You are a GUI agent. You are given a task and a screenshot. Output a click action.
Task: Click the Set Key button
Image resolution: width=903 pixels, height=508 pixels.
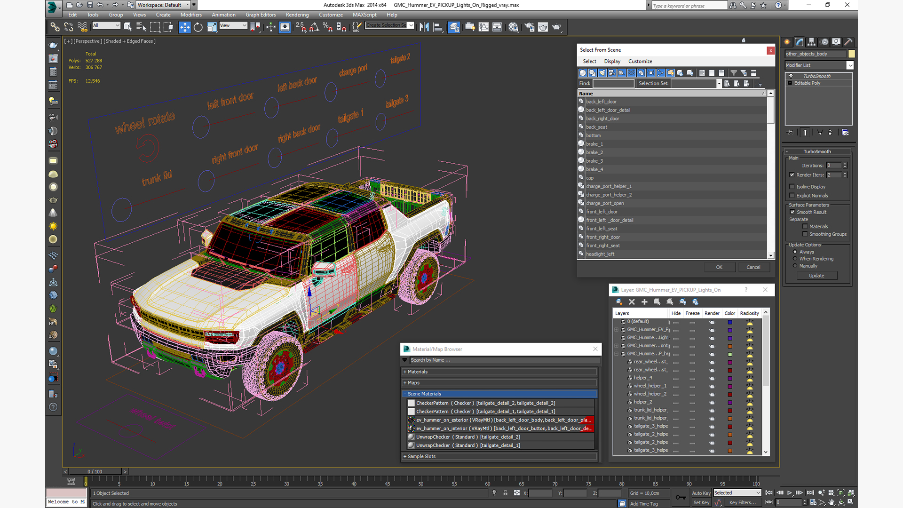(701, 502)
